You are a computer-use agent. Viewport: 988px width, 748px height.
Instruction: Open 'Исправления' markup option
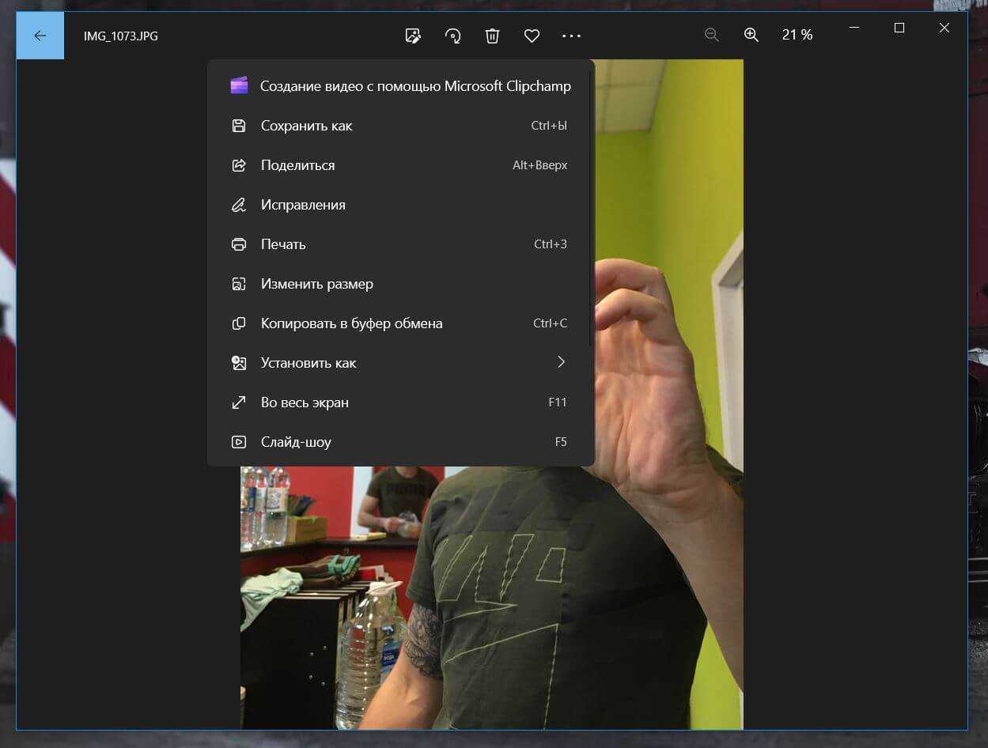coord(303,205)
